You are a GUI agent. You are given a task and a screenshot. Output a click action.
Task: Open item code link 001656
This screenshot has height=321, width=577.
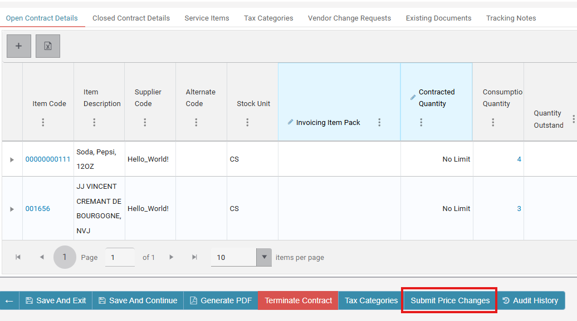(x=37, y=209)
